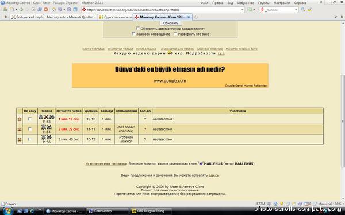Click the Home icon in browser toolbar
Image resolution: width=345 pixels, height=215 pixels.
pos(53,10)
